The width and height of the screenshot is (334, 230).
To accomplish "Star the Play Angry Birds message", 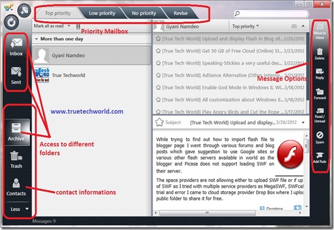I will (x=158, y=111).
